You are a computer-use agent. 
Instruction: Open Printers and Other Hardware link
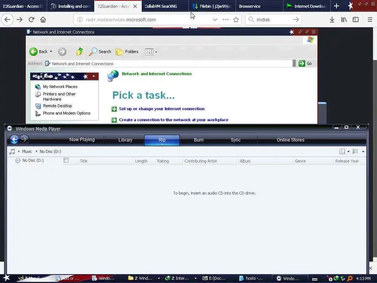[59, 97]
